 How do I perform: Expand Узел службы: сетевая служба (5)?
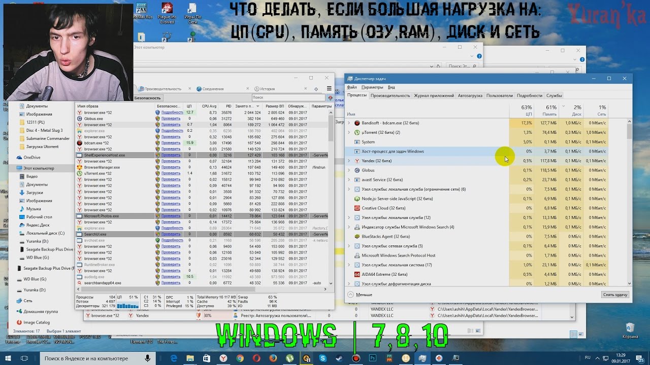[x=348, y=246]
